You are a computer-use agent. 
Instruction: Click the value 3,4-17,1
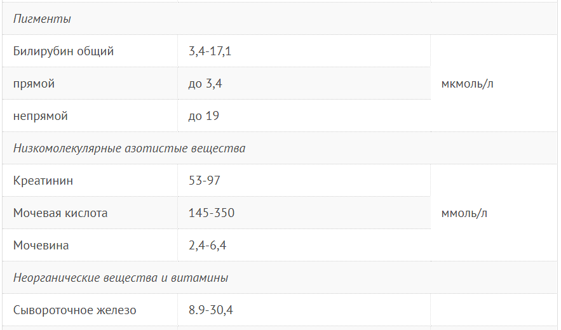[210, 51]
